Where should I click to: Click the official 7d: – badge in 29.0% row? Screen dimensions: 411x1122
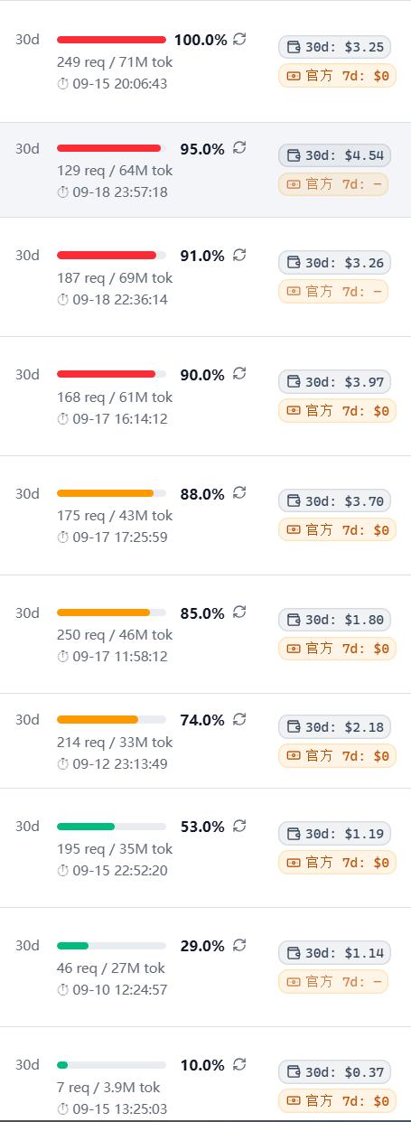[332, 981]
